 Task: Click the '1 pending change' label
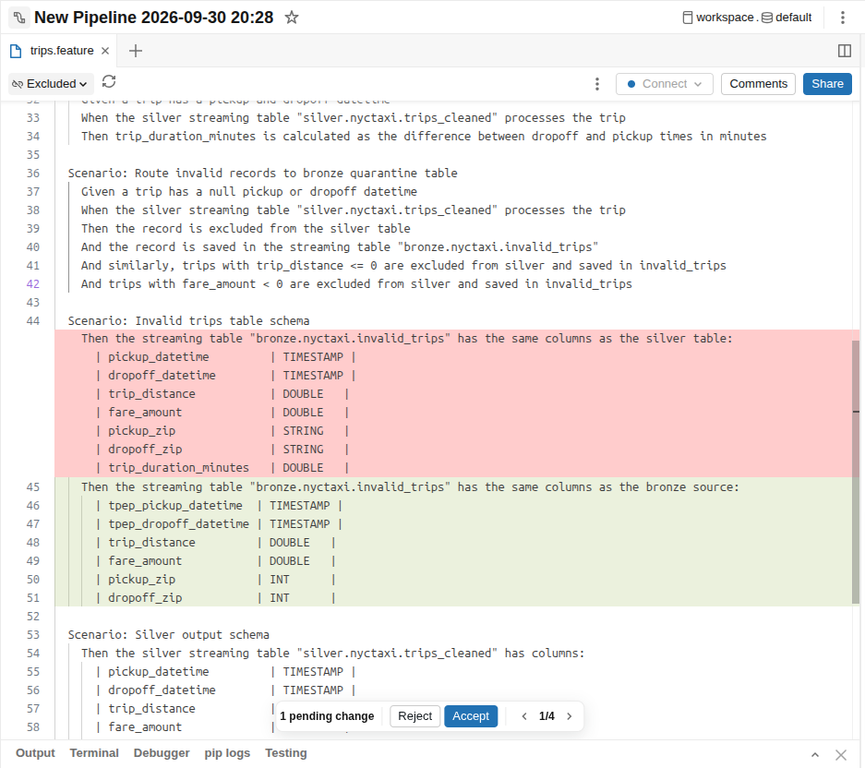(x=327, y=716)
